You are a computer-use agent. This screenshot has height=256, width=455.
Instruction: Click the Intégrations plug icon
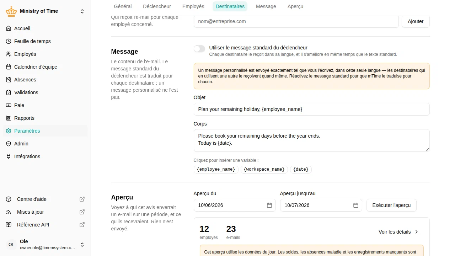point(9,156)
